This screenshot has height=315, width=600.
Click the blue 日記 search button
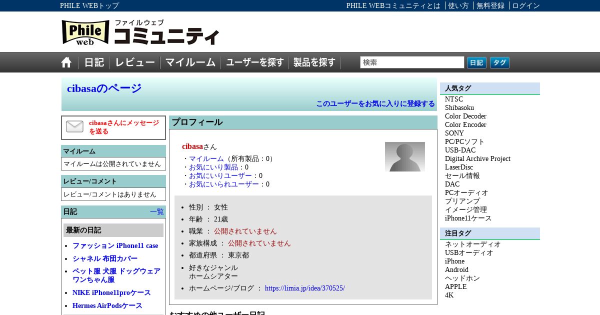pyautogui.click(x=476, y=62)
